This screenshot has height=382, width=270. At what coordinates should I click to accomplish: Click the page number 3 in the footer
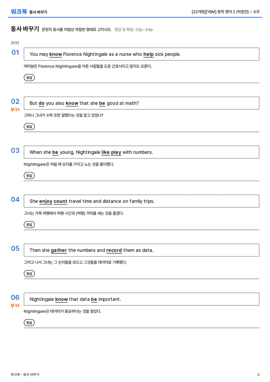pos(258,375)
